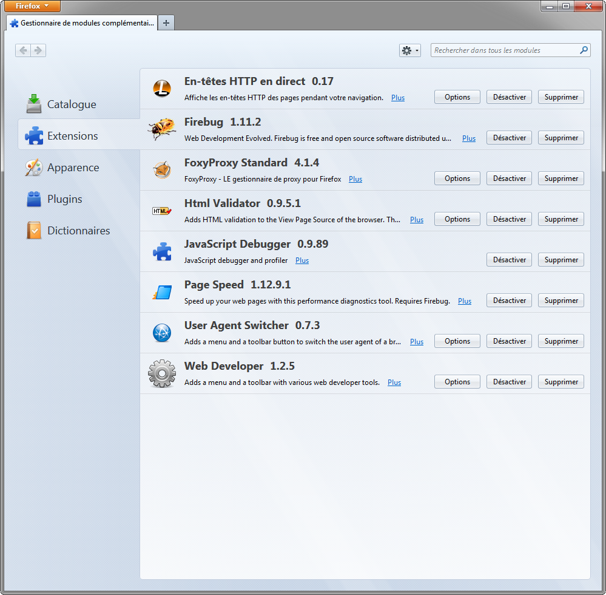Click the En-têtes HTTP en direct extension icon

click(x=162, y=89)
